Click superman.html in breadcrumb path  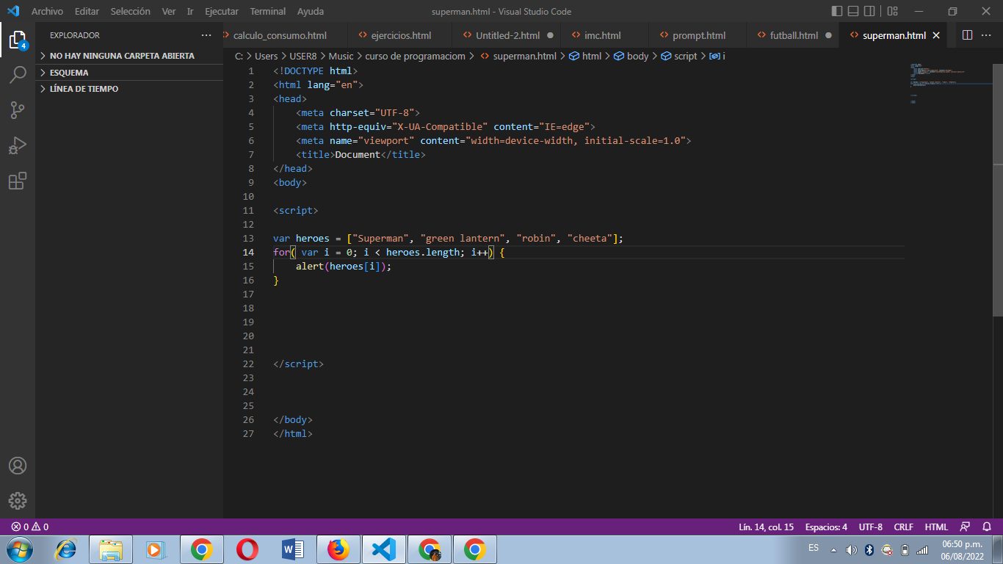point(524,56)
